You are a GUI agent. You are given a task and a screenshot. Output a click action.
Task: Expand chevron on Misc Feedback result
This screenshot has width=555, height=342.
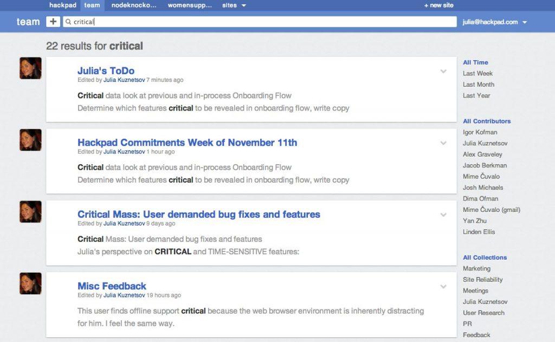coord(443,287)
